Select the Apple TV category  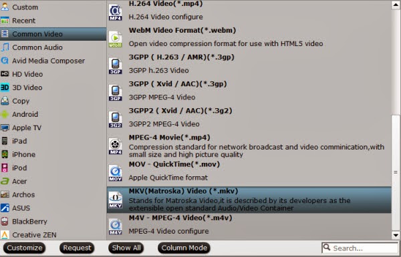coord(53,127)
